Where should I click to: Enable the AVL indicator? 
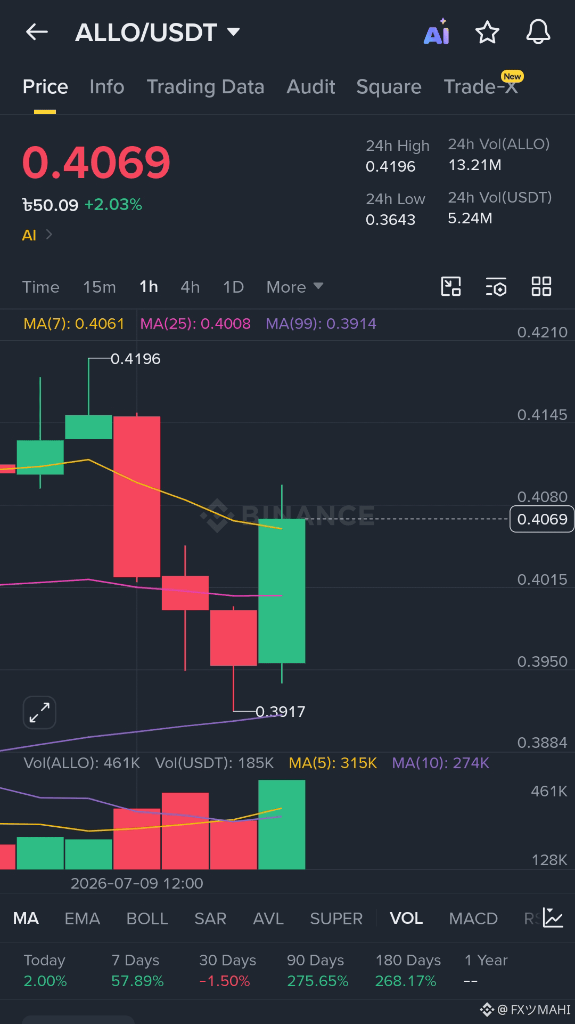click(268, 918)
